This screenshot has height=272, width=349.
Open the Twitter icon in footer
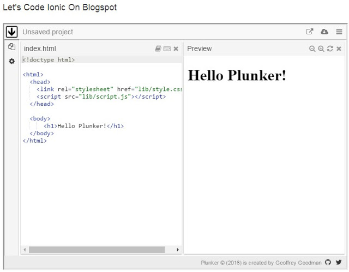point(339,262)
